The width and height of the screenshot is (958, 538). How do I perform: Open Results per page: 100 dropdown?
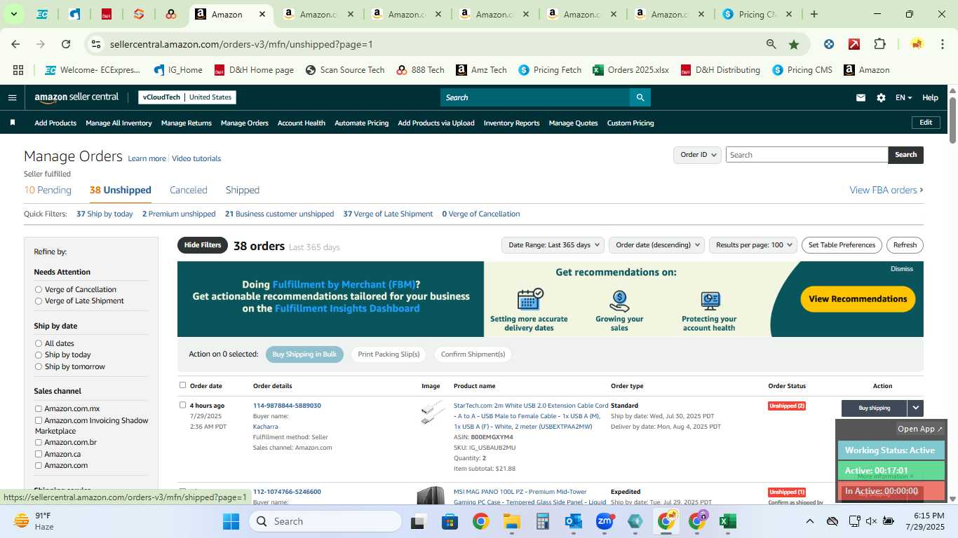point(753,244)
